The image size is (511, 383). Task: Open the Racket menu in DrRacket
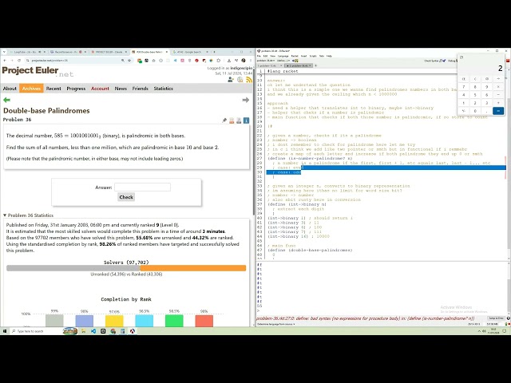(295, 56)
